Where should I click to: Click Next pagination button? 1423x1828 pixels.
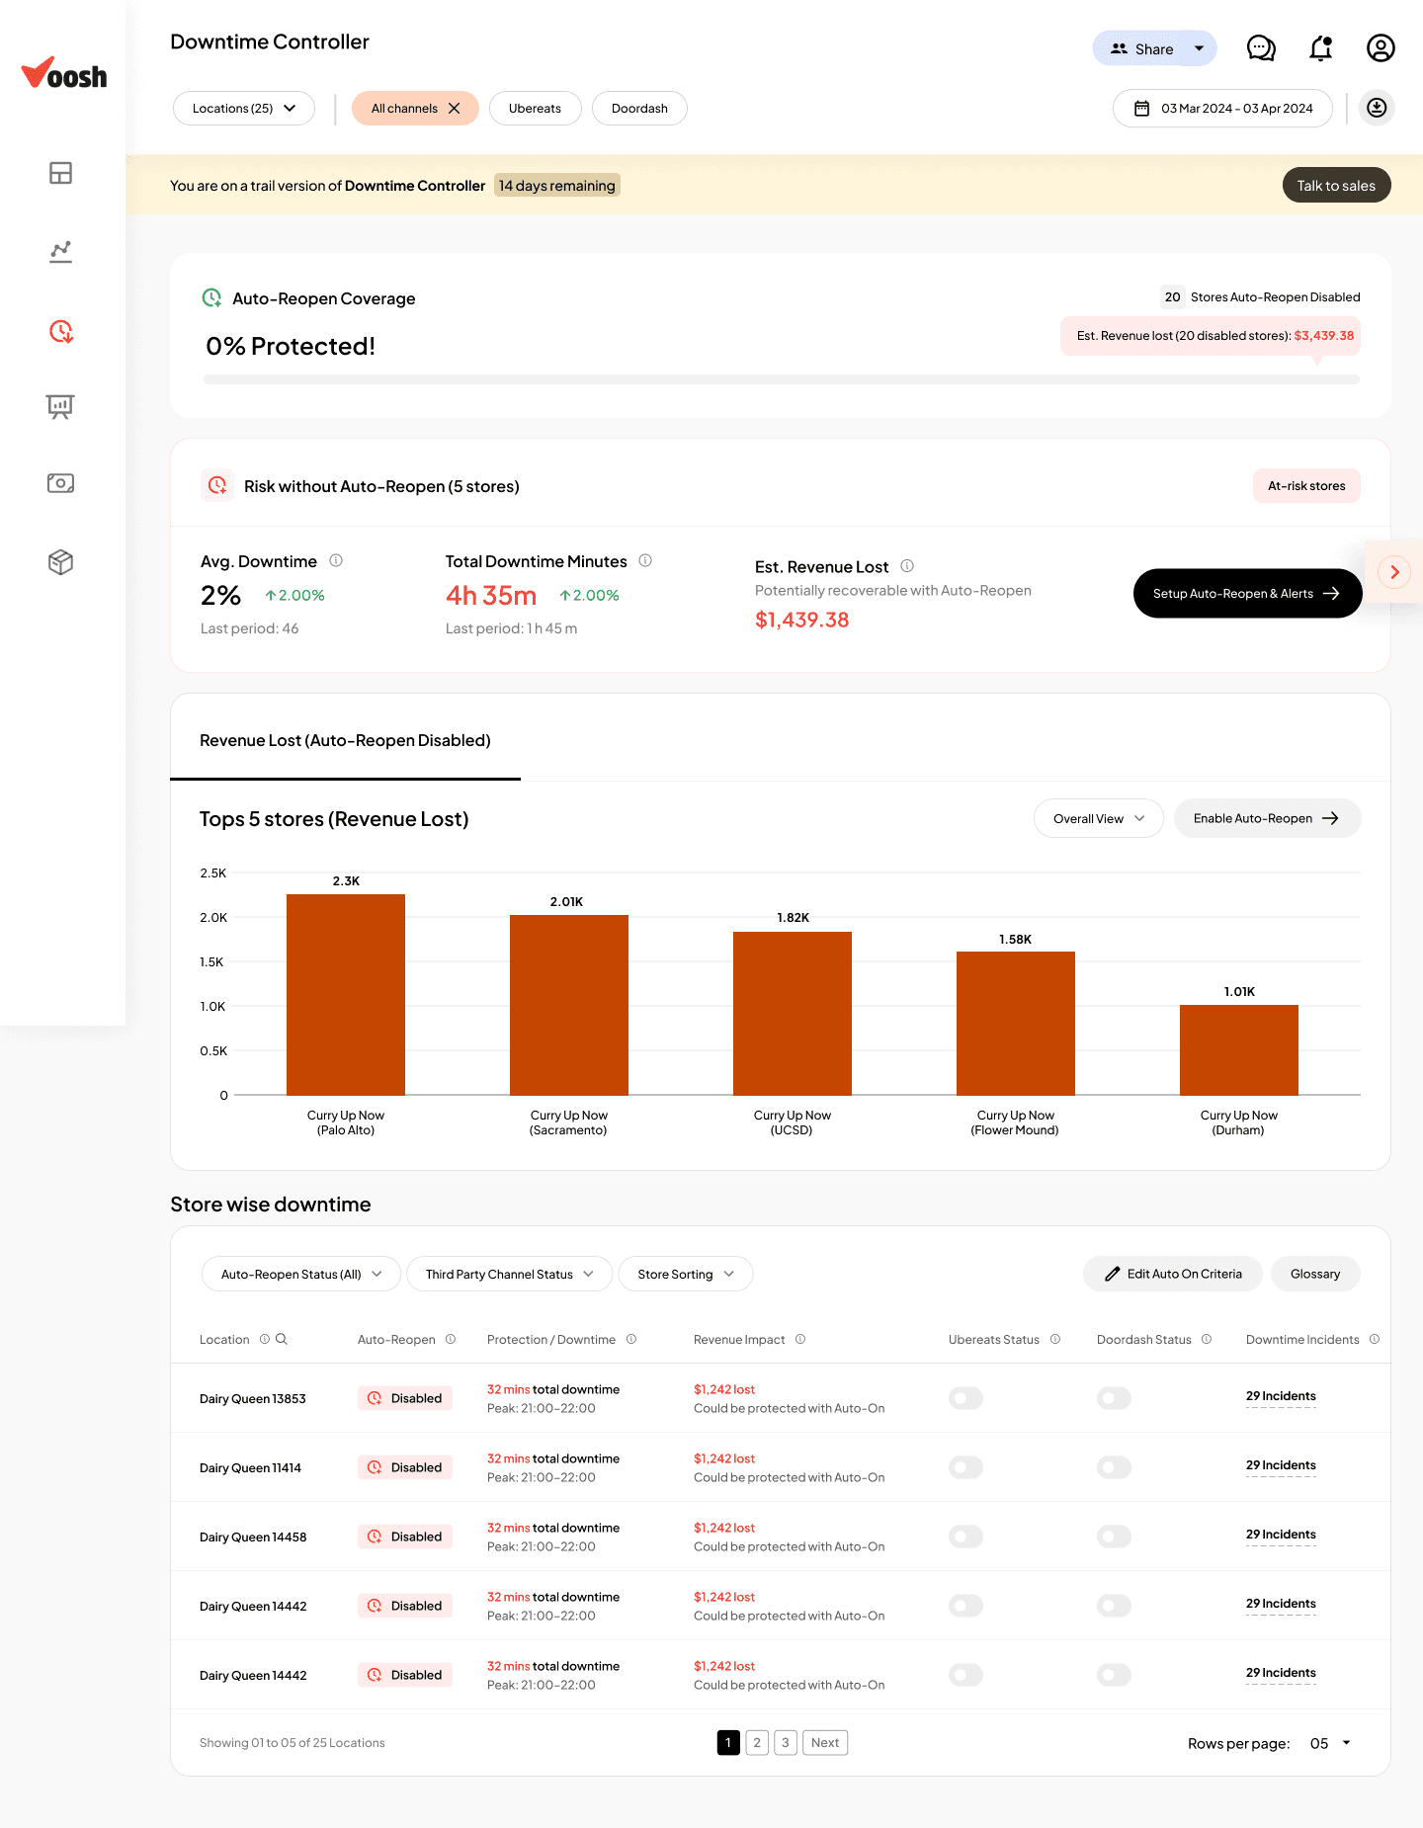coord(825,1743)
